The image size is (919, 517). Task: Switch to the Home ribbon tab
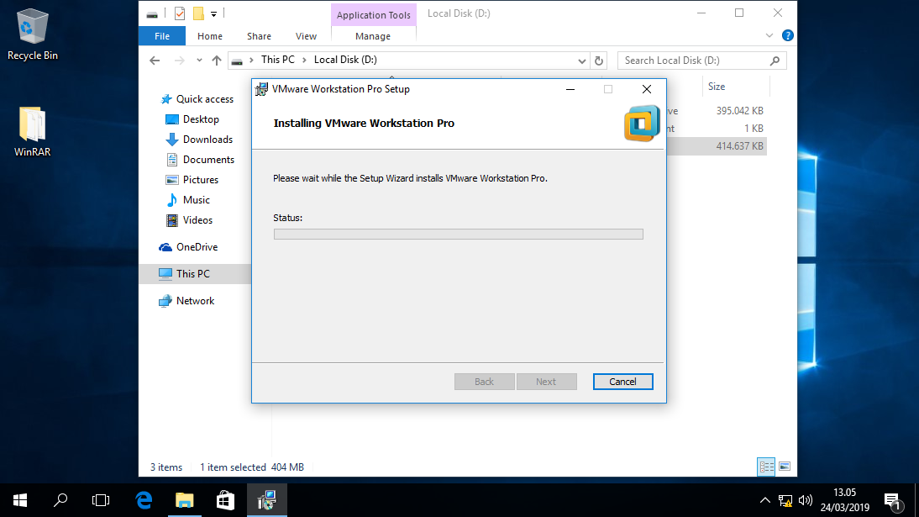point(210,36)
